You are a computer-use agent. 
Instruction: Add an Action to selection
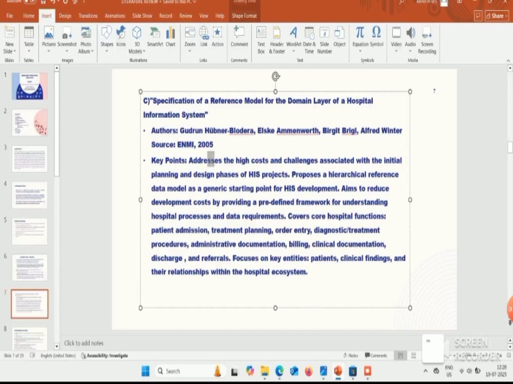(217, 36)
